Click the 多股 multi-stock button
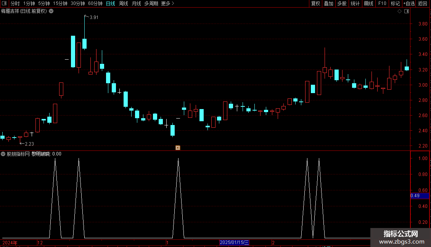Screen dimensions: 431x247 [x=342, y=3]
